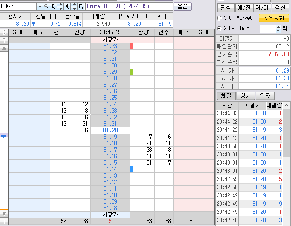Screen dimensions: 291x226
Task: Click the ask quantity 26 at price 81.22
Action: tap(79, 118)
